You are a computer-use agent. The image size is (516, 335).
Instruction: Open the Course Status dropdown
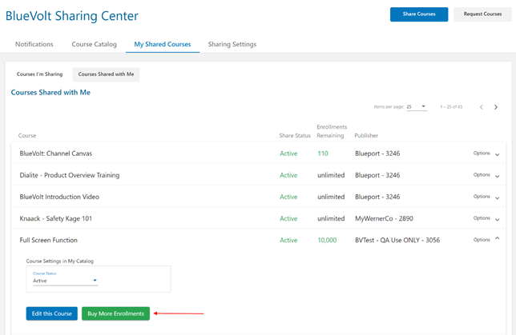coord(65,281)
